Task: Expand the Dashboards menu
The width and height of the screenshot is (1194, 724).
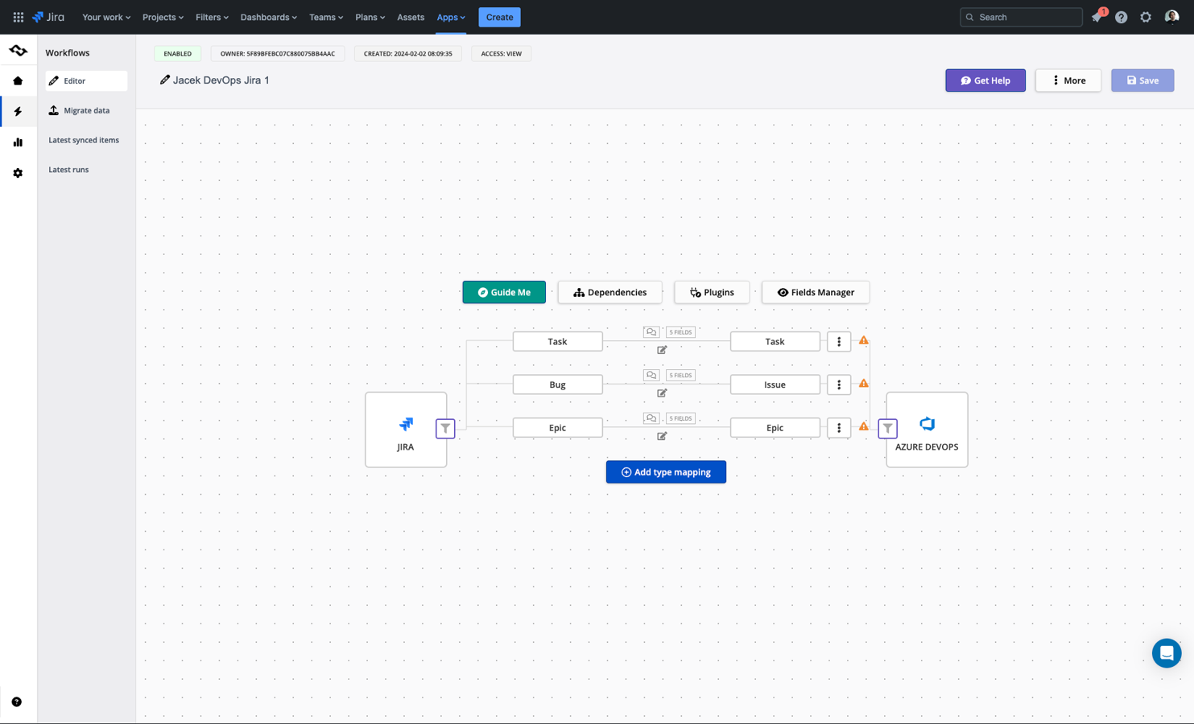Action: [269, 17]
